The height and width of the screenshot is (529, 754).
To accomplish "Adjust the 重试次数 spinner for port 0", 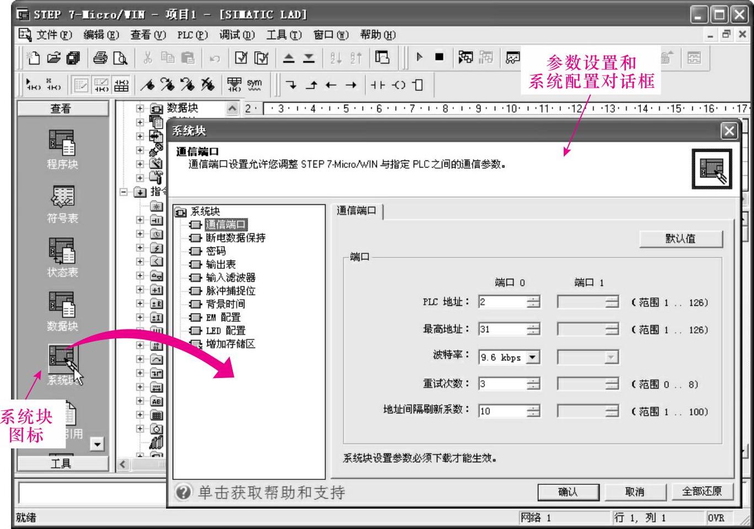I will (533, 384).
